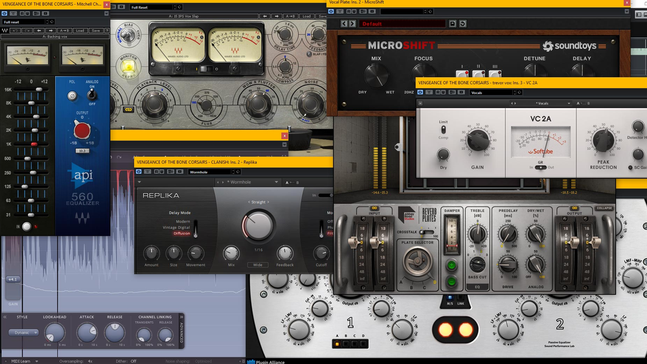Go to previous preset arrow in tape plugin toolbar
This screenshot has height=364, width=647.
[264, 16]
